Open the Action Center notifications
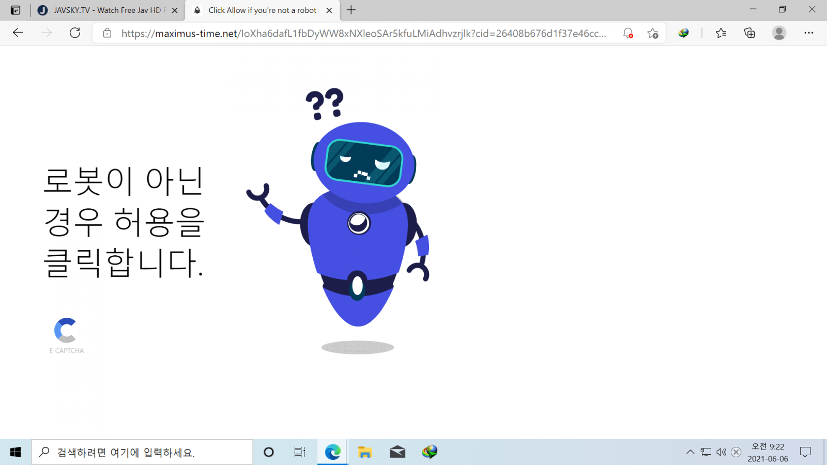This screenshot has width=827, height=465. tap(805, 452)
